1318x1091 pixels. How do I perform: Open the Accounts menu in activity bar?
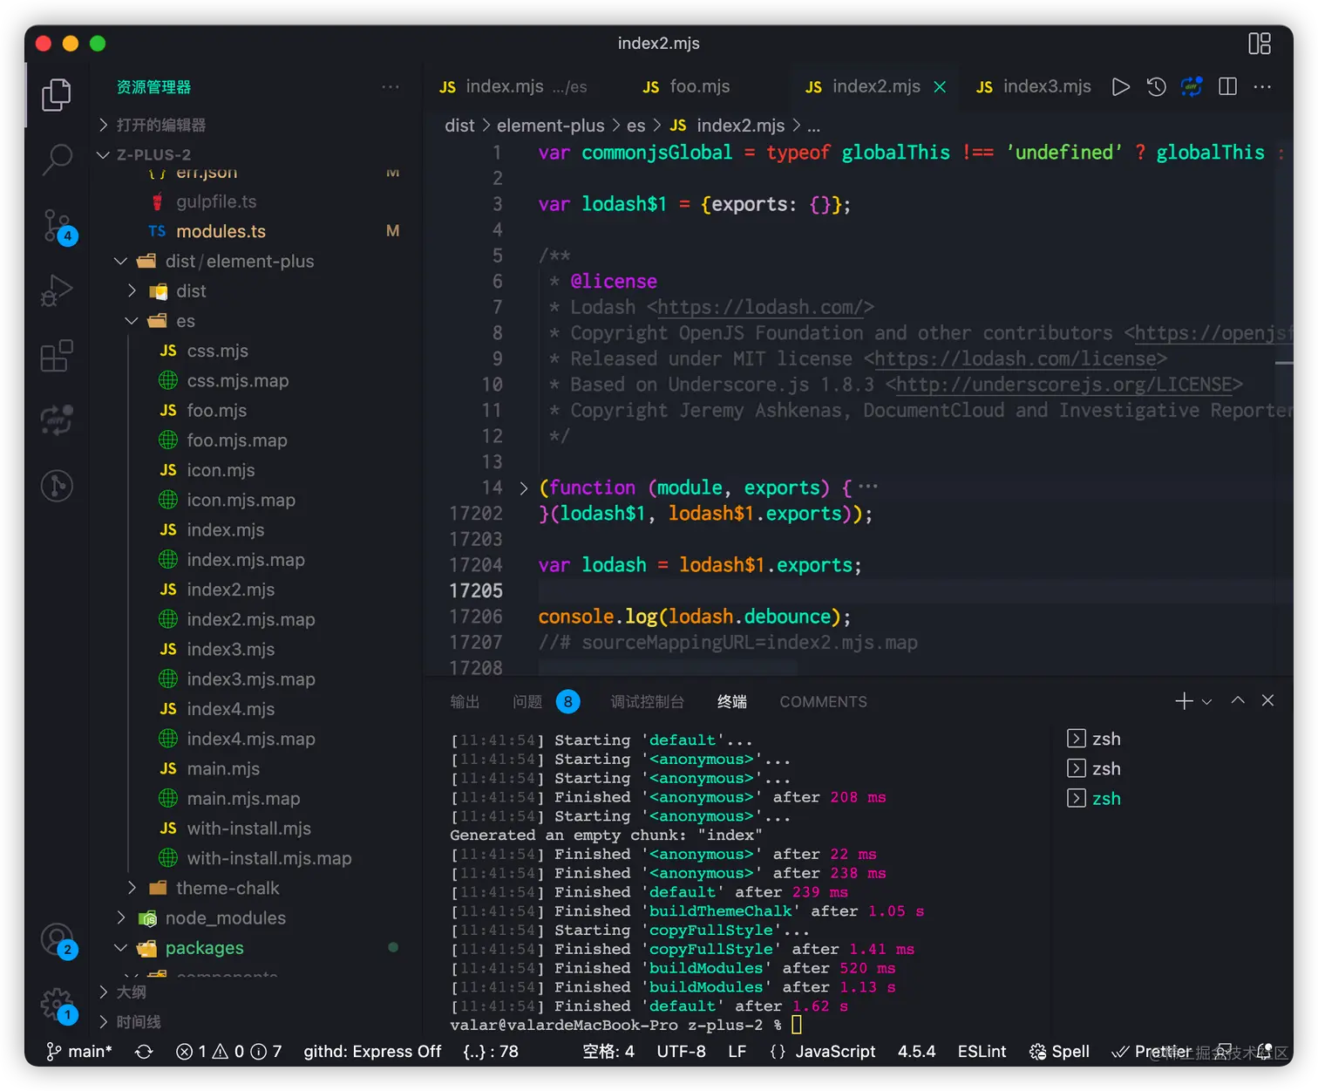click(58, 941)
